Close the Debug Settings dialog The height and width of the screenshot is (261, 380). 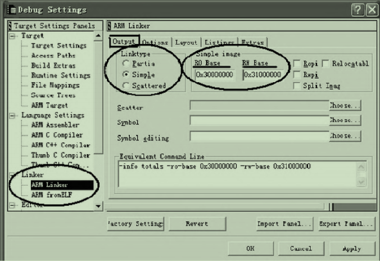tap(372, 10)
